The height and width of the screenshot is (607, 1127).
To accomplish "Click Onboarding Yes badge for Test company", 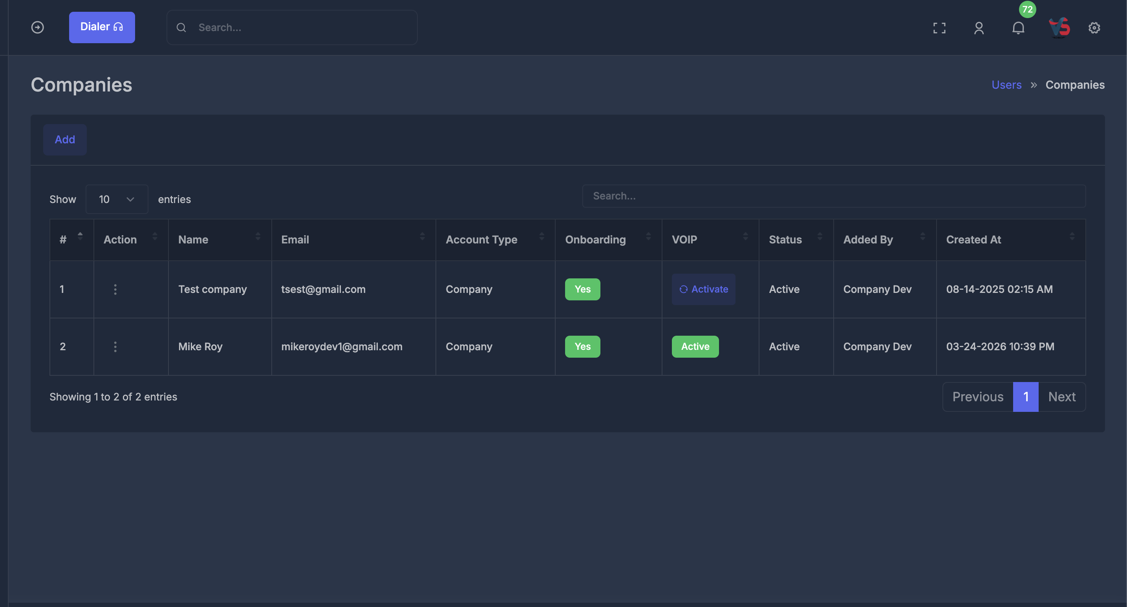I will 582,289.
